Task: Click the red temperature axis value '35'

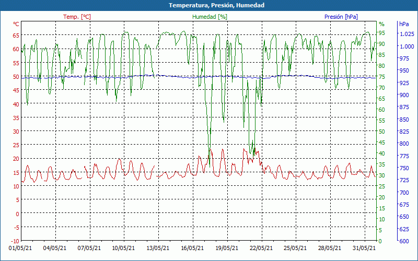Action: (16, 118)
